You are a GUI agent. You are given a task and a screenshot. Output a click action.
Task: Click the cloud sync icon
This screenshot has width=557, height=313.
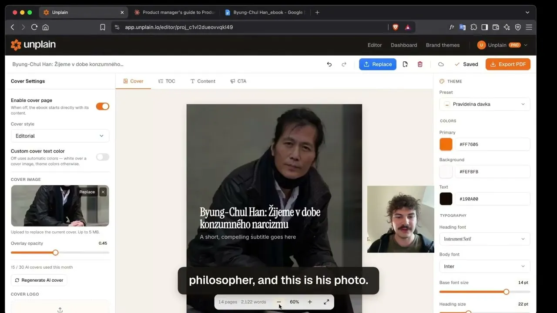coord(441,64)
